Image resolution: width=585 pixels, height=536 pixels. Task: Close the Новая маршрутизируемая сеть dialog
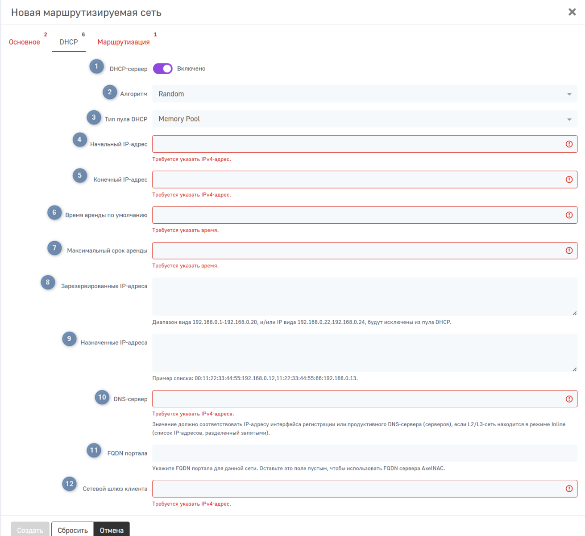572,12
